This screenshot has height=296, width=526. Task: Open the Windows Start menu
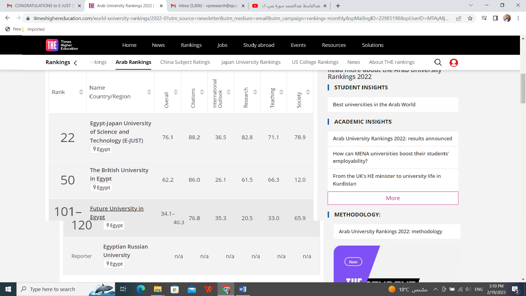click(8, 289)
